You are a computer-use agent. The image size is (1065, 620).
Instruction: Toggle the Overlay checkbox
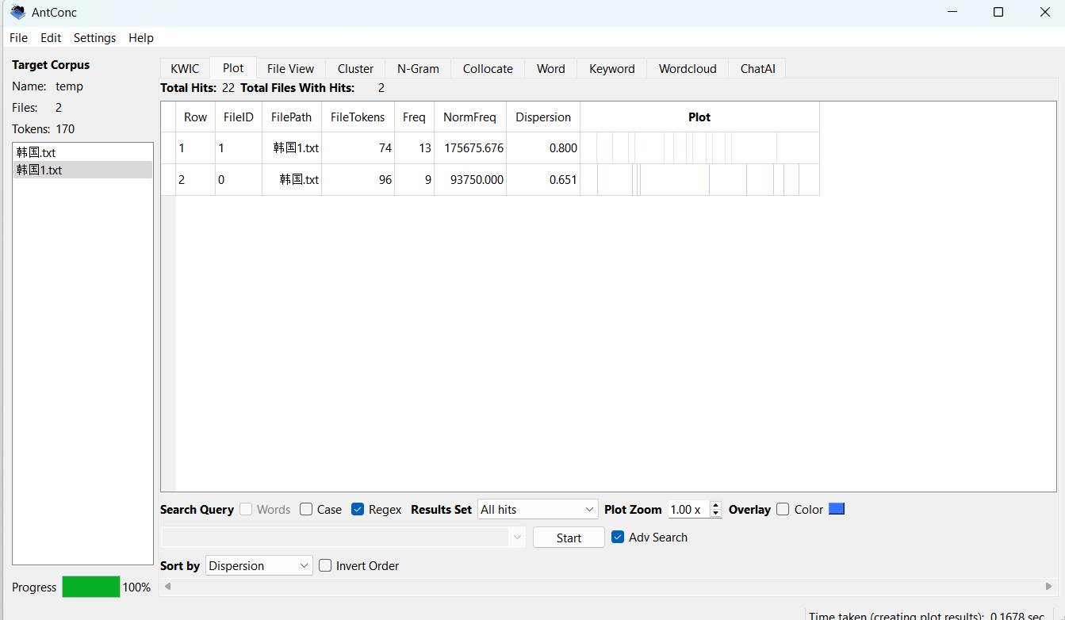(x=783, y=510)
